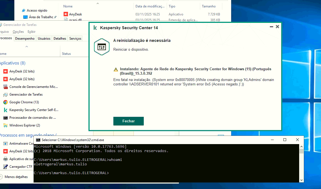Select the Antimalware background process icon
This screenshot has width=321, height=189.
click(6, 144)
